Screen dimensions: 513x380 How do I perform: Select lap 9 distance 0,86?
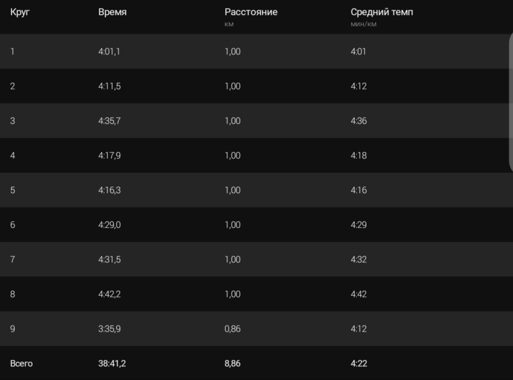point(232,329)
